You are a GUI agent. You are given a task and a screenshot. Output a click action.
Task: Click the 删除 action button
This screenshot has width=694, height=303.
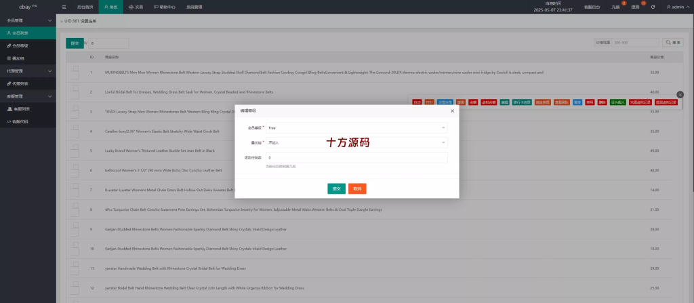(602, 102)
